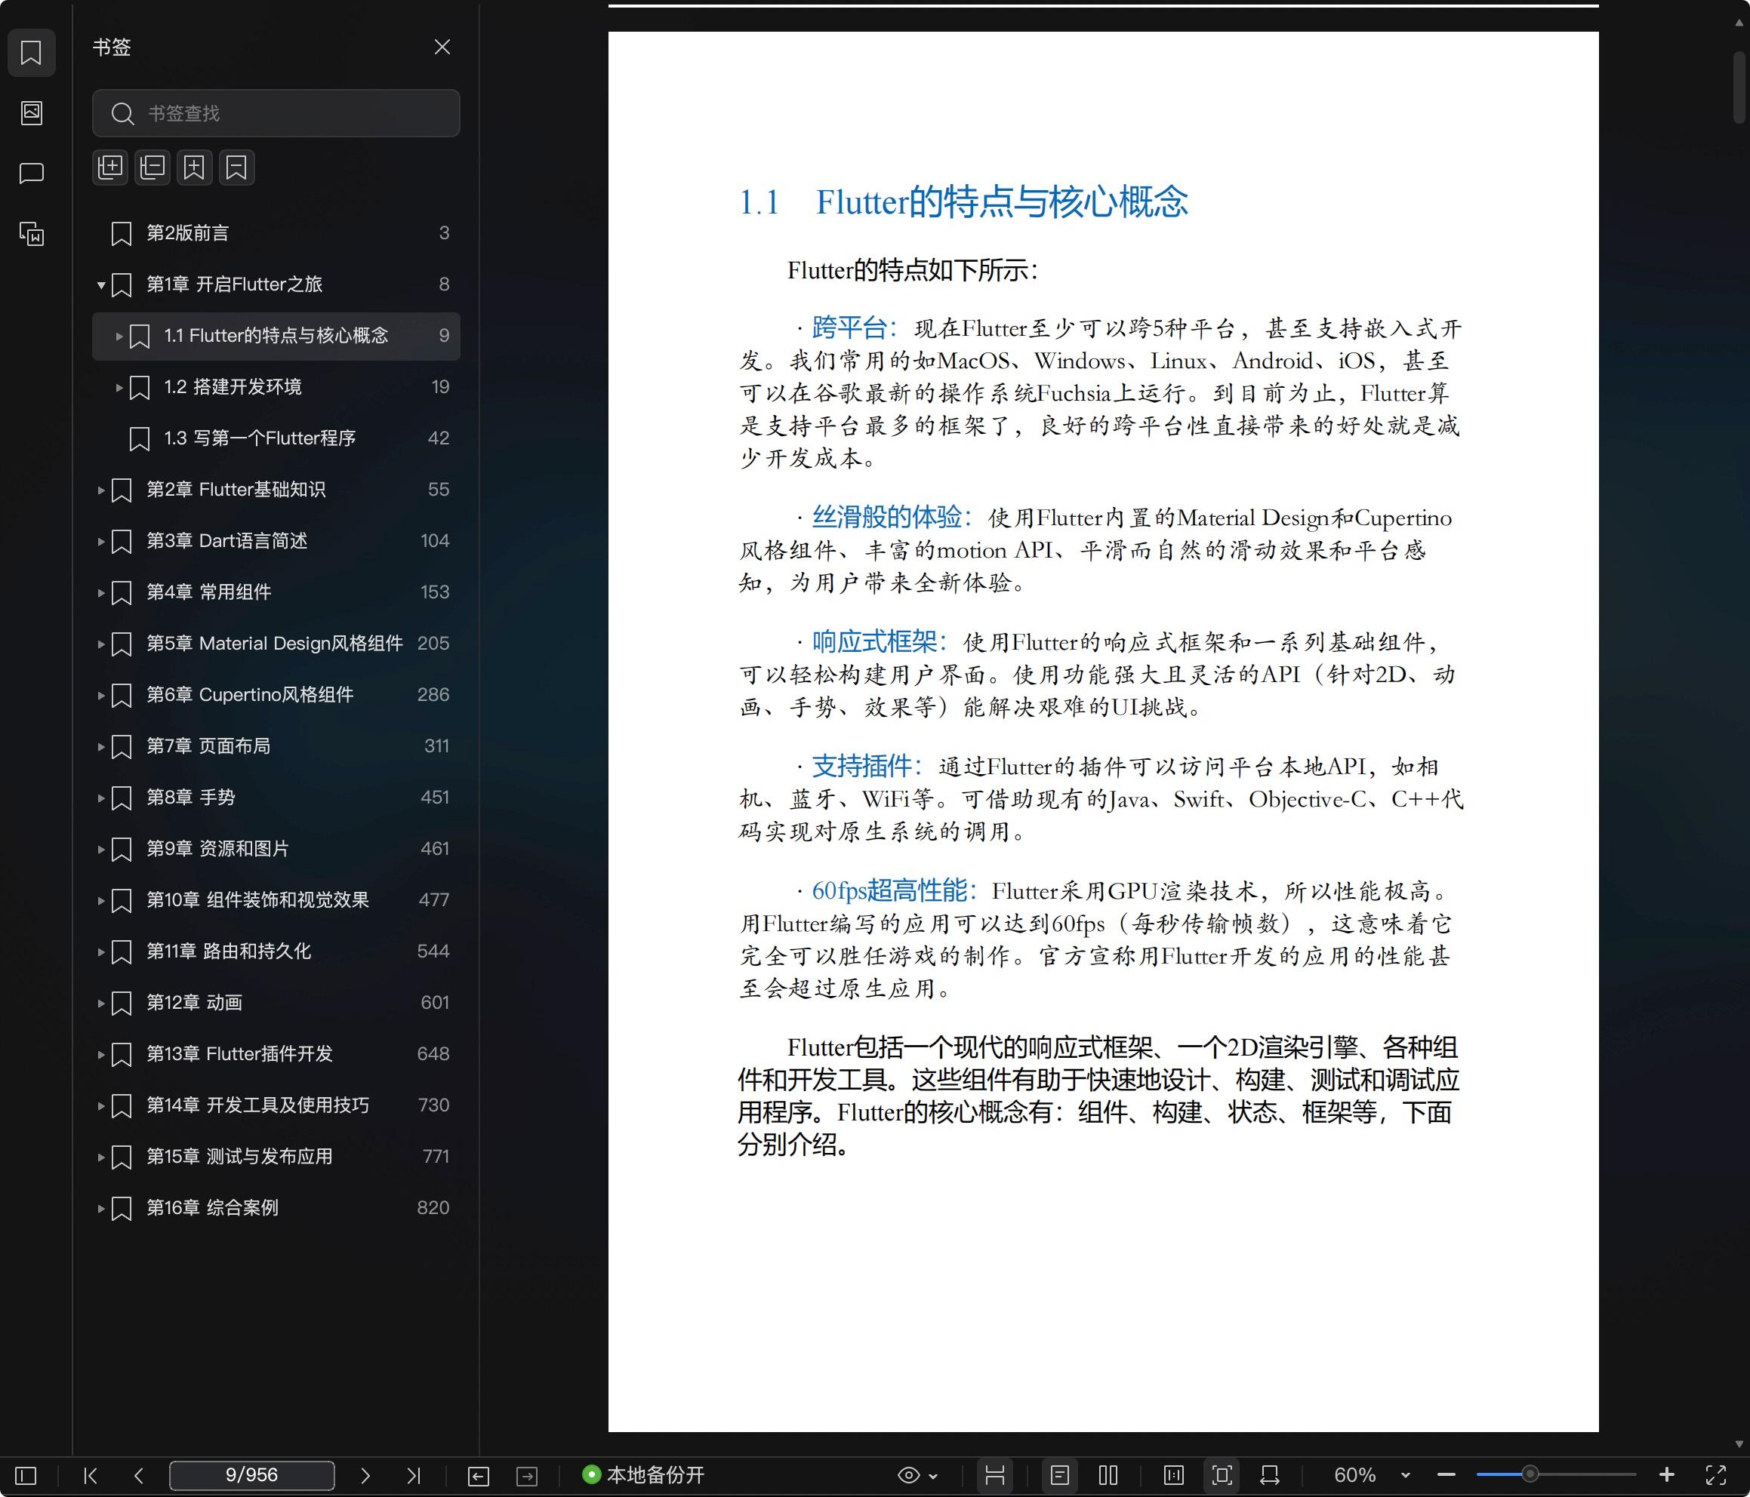
Task: Toggle the sidebar panel visibility icon
Action: 26,1475
